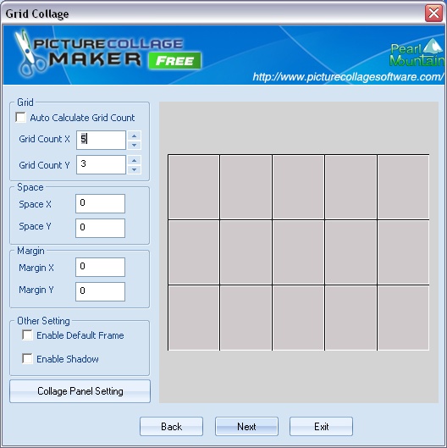
Task: Decrease Grid Count X with down arrow
Action: tap(135, 145)
